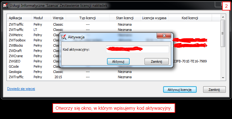The height and width of the screenshot is (119, 232).
Task: Select the ZWTraffic 2015 row
Action: [113, 77]
